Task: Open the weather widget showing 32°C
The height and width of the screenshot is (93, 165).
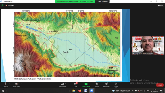Action: coord(121,91)
